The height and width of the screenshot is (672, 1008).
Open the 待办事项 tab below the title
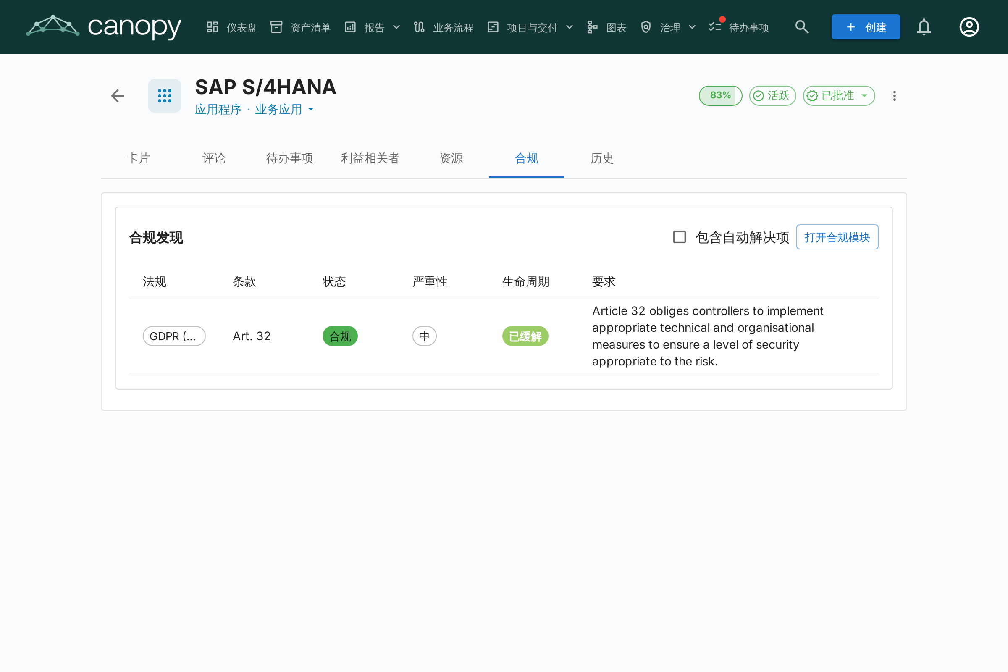(x=290, y=158)
